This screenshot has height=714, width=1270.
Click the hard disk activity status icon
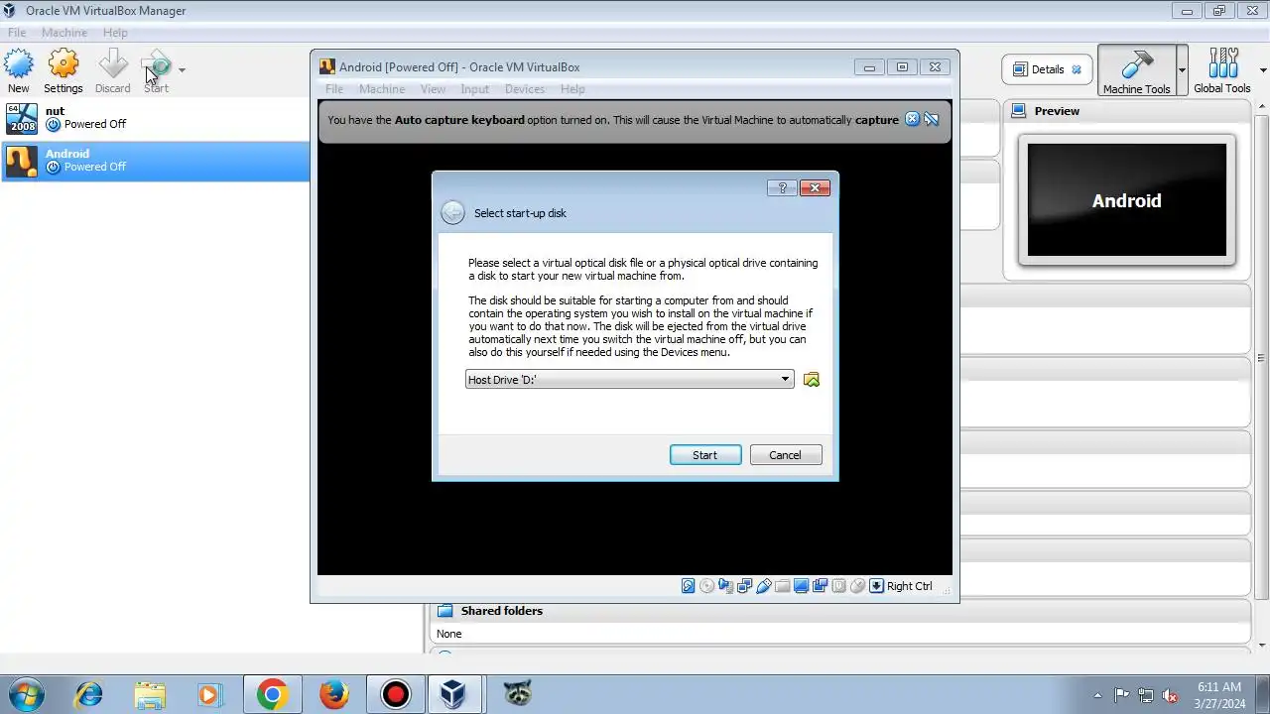(x=689, y=586)
